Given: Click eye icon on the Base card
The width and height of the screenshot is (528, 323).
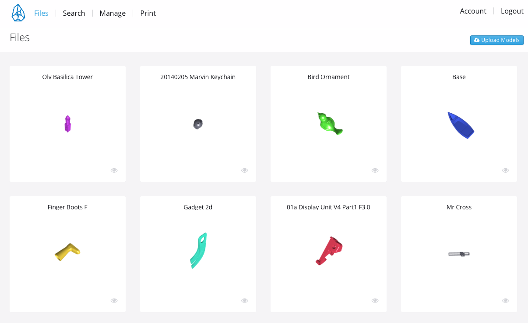Looking at the screenshot, I should 506,170.
